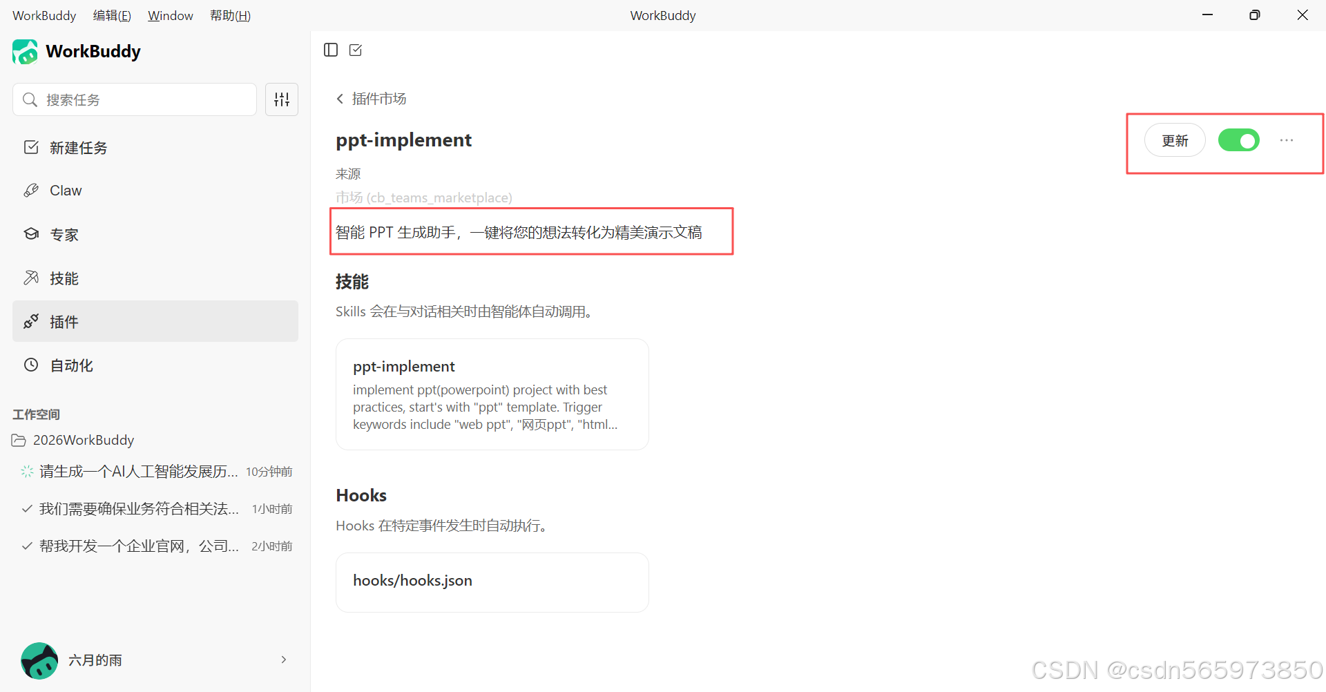This screenshot has width=1326, height=692.
Task: Open the task 帮我开发一个企业官网
Action: click(x=155, y=546)
